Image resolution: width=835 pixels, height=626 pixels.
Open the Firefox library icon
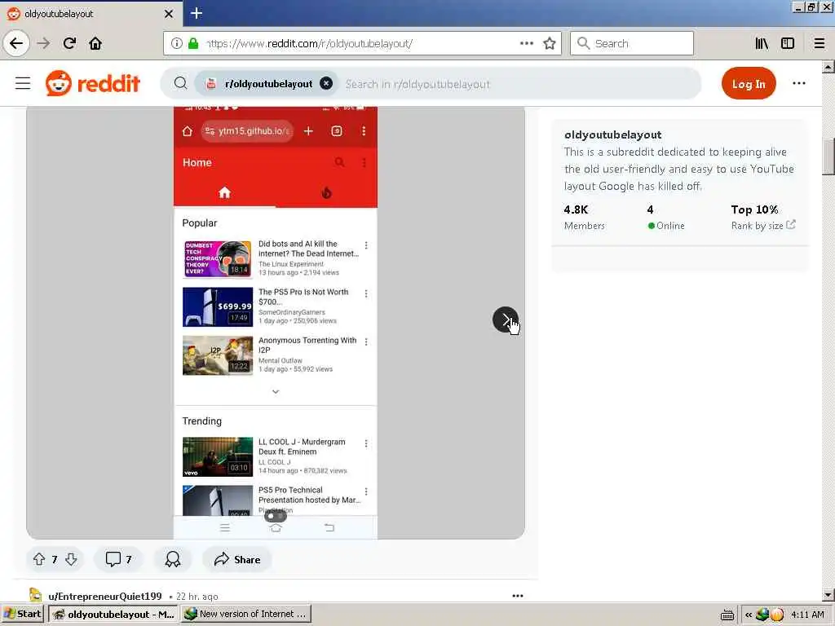coord(762,43)
